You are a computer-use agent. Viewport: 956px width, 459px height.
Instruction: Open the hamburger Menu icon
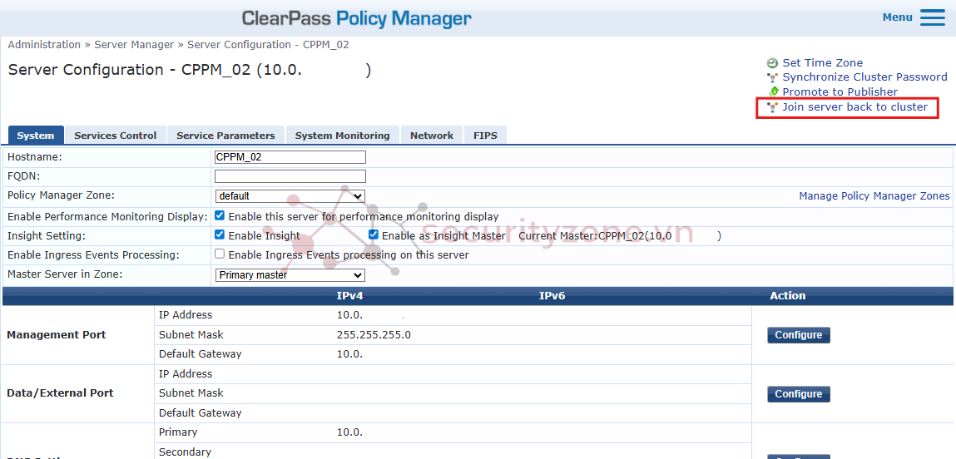(932, 17)
